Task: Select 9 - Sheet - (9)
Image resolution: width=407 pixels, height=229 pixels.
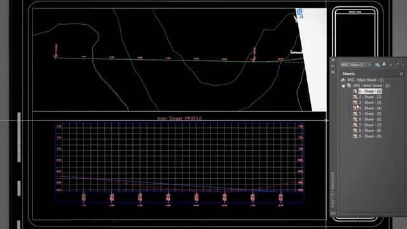Action: [x=370, y=136]
